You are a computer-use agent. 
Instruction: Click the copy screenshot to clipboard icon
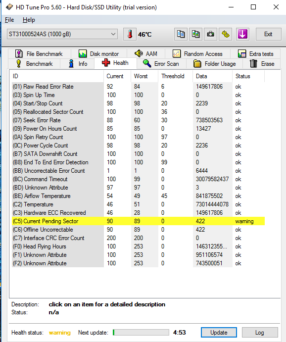pos(195,34)
